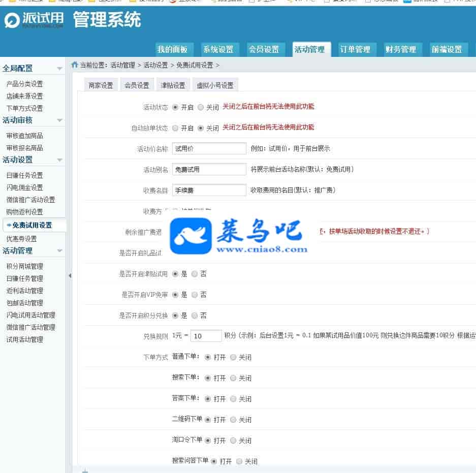
Task: Switch to the 津贴设置 tab
Action: tap(173, 85)
